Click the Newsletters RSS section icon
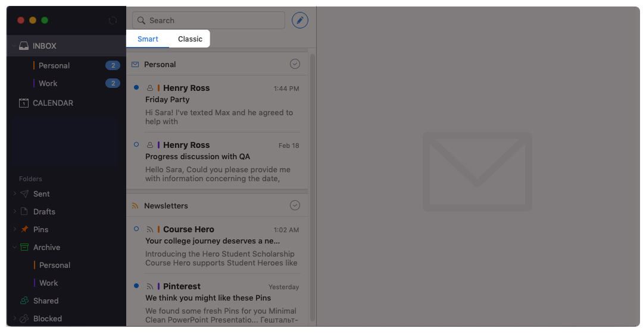Viewport: 643px width, 335px height. pos(135,206)
